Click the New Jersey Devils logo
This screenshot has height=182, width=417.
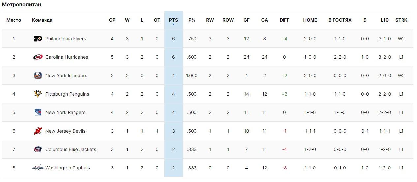point(38,131)
